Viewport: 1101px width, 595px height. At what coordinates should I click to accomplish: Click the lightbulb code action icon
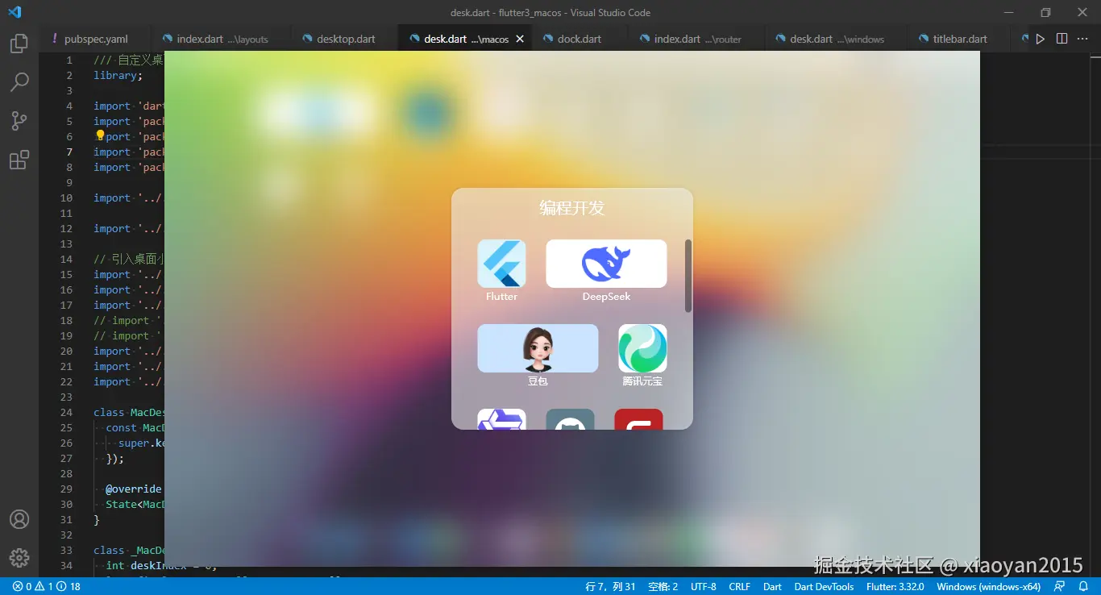tap(100, 135)
